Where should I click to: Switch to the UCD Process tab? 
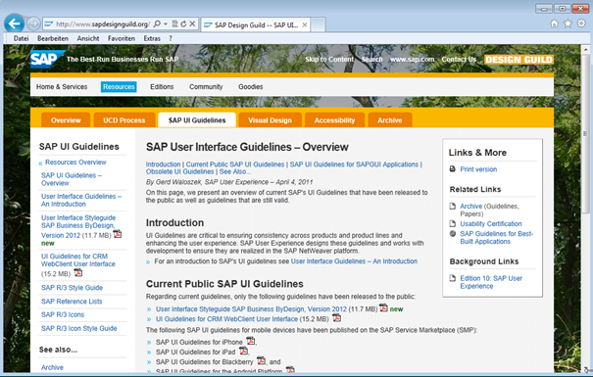click(124, 120)
